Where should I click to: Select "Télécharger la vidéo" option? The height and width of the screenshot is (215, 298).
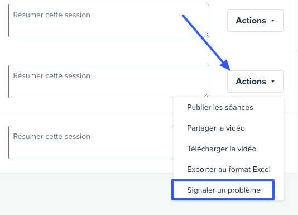pos(222,149)
